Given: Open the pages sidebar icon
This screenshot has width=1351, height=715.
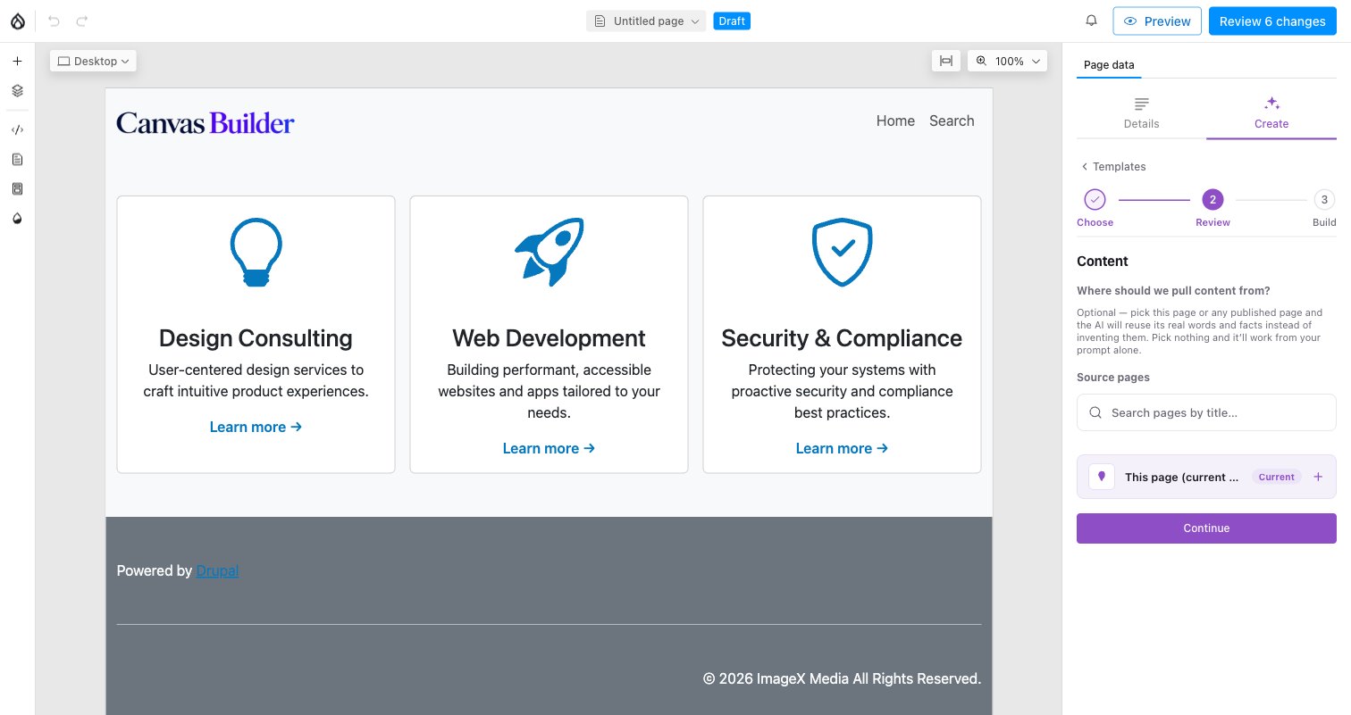Looking at the screenshot, I should click(17, 160).
